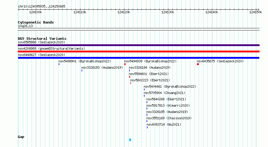Click the 124130k ruler tick label
Screen dimensions: 268x147
(168, 12)
